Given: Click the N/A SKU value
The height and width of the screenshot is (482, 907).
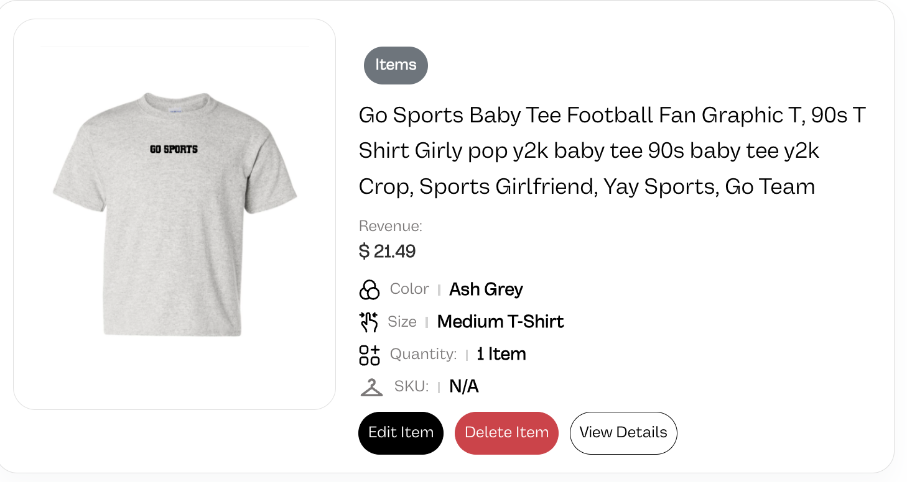Looking at the screenshot, I should pos(464,386).
